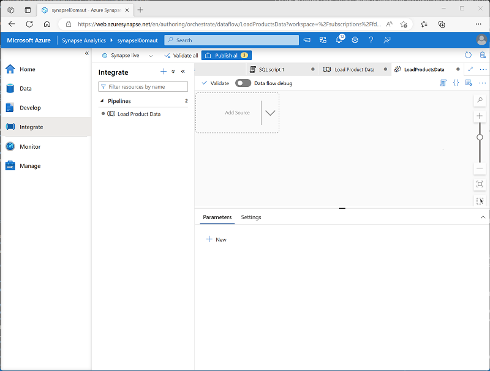The height and width of the screenshot is (371, 490).
Task: Open the browser home page
Action: tap(47, 24)
